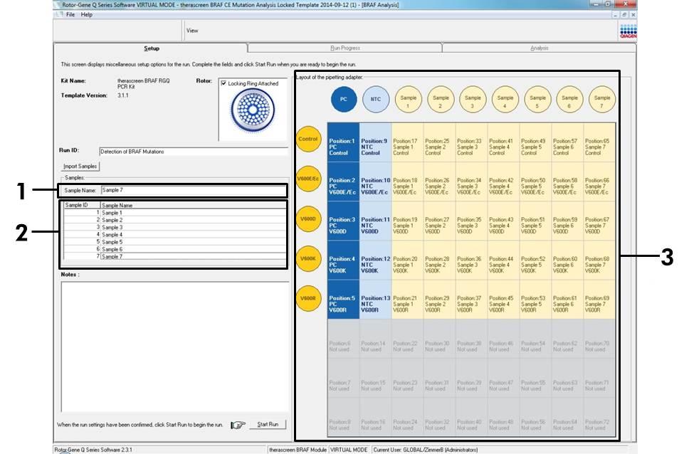This screenshot has width=689, height=454.
Task: Toggle the Locking Ring Attached checkbox
Action: pyautogui.click(x=223, y=83)
